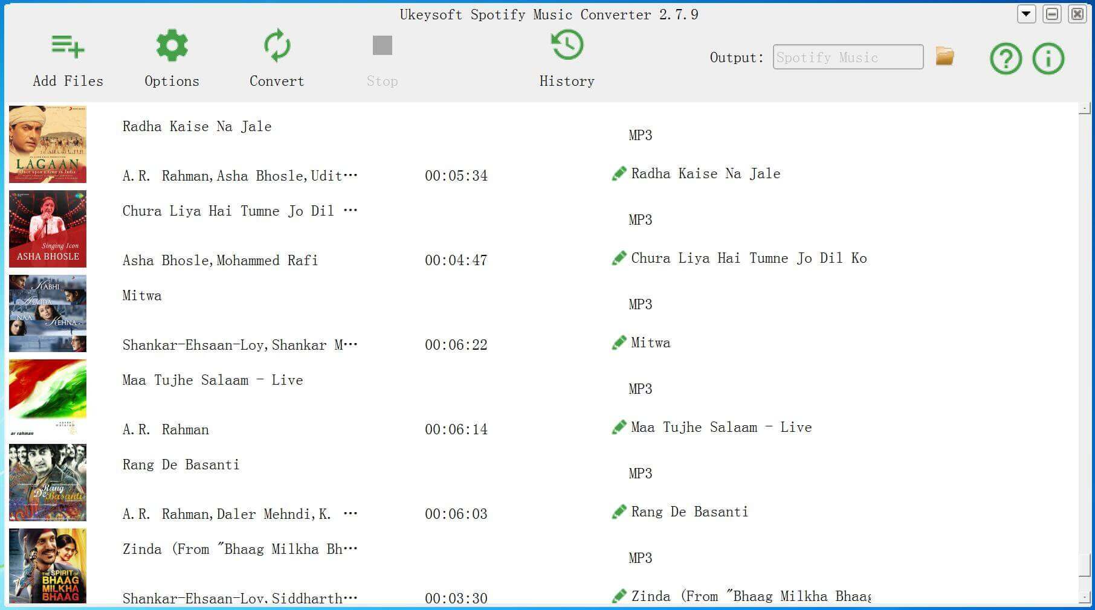
Task: Open the title bar dropdown arrow menu
Action: [x=1026, y=14]
